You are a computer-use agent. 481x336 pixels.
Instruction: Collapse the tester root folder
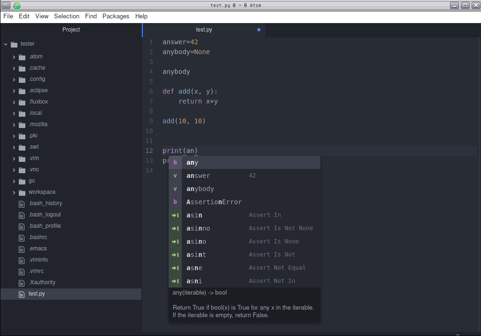(6, 44)
